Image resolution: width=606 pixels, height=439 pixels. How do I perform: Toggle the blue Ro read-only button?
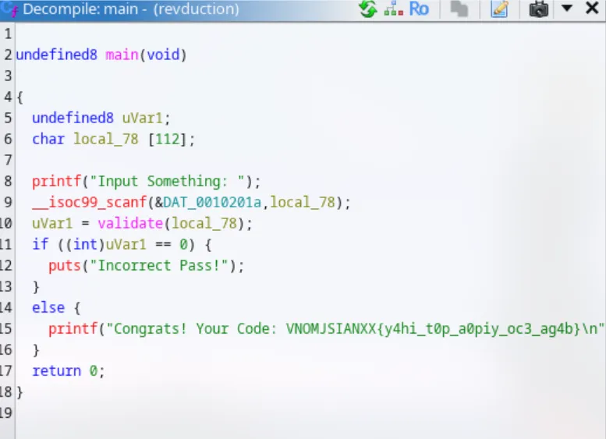pyautogui.click(x=419, y=9)
